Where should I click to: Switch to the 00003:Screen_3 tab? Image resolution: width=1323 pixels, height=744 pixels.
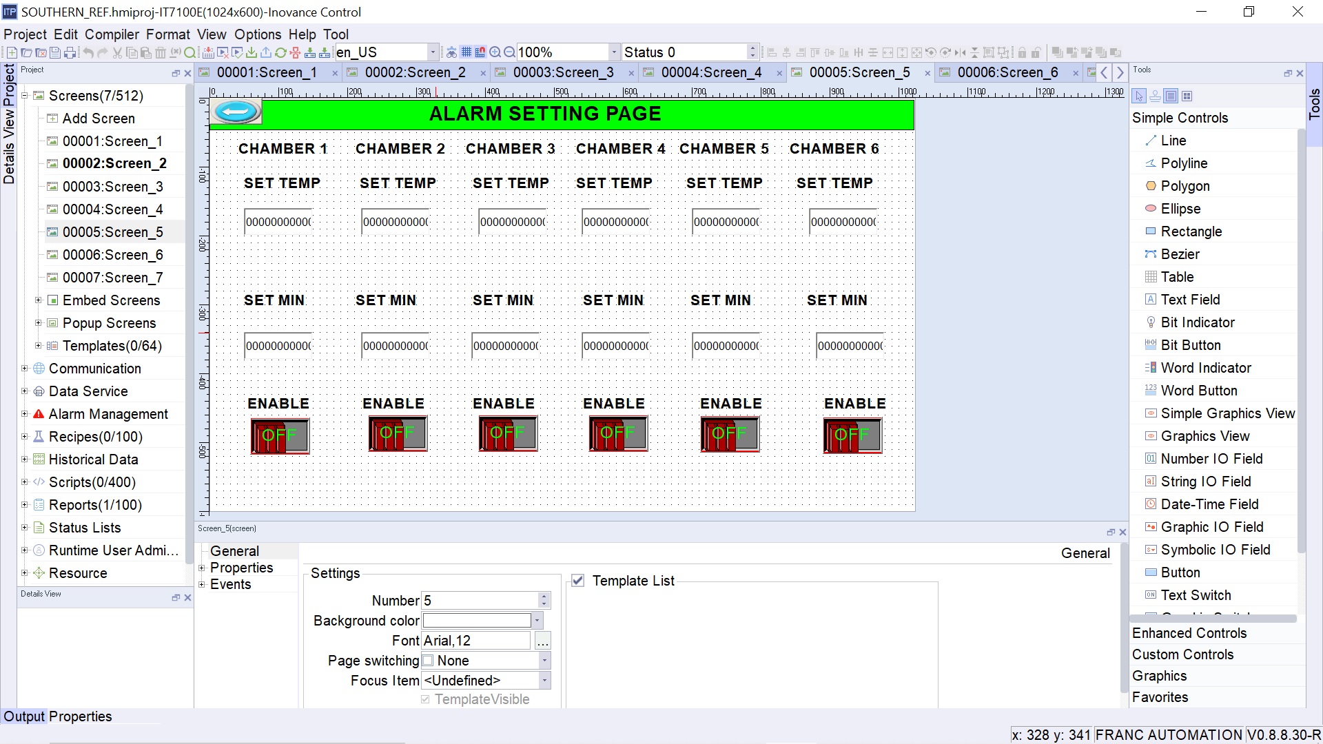[x=562, y=72]
